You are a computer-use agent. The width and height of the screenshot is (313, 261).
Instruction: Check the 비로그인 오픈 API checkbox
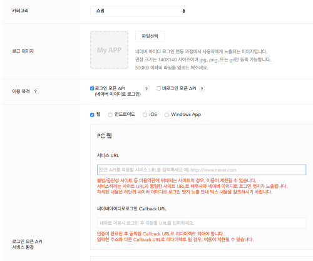pos(158,88)
